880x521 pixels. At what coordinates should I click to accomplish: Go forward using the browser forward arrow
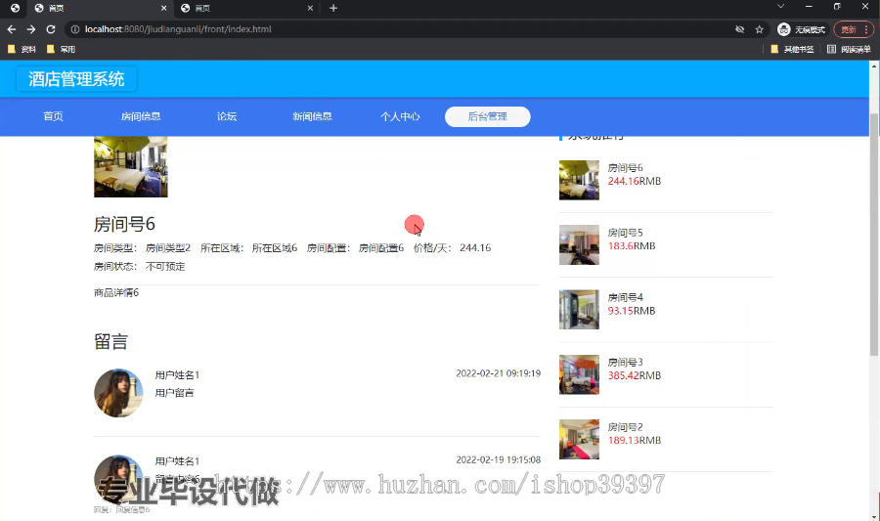point(31,29)
